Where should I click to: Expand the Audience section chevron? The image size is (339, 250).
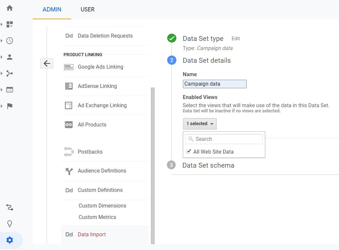(3, 57)
